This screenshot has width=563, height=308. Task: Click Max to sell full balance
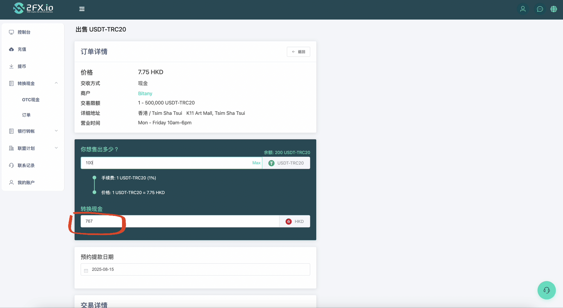click(256, 163)
